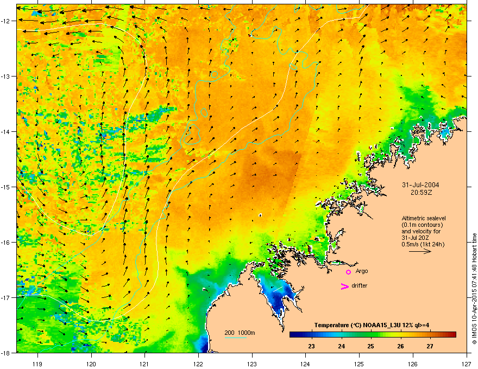Image resolution: width=478 pixels, height=369 pixels.
Task: Select the "drifter" legend label
Action: [x=359, y=285]
